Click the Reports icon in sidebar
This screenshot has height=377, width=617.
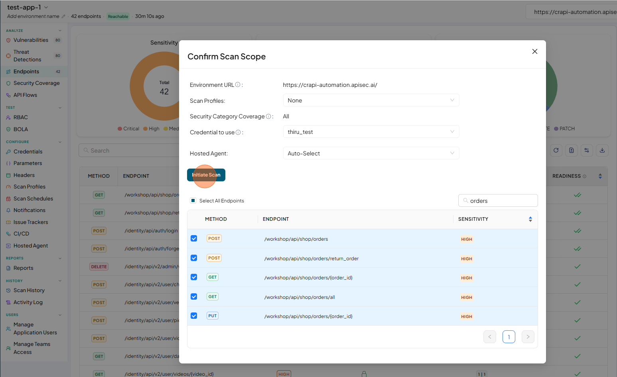(8, 268)
